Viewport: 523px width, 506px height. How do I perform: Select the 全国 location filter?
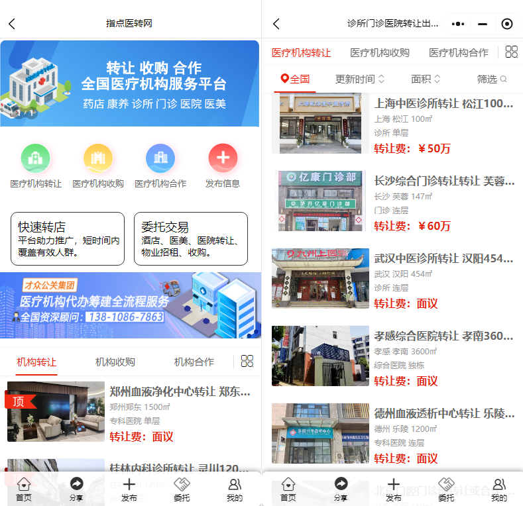point(295,79)
